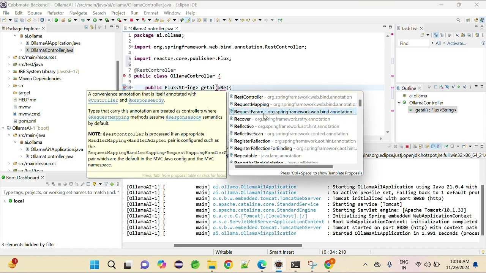Image resolution: width=486 pixels, height=273 pixels.
Task: Collapse OllamaController in the Outline
Action: click(399, 103)
